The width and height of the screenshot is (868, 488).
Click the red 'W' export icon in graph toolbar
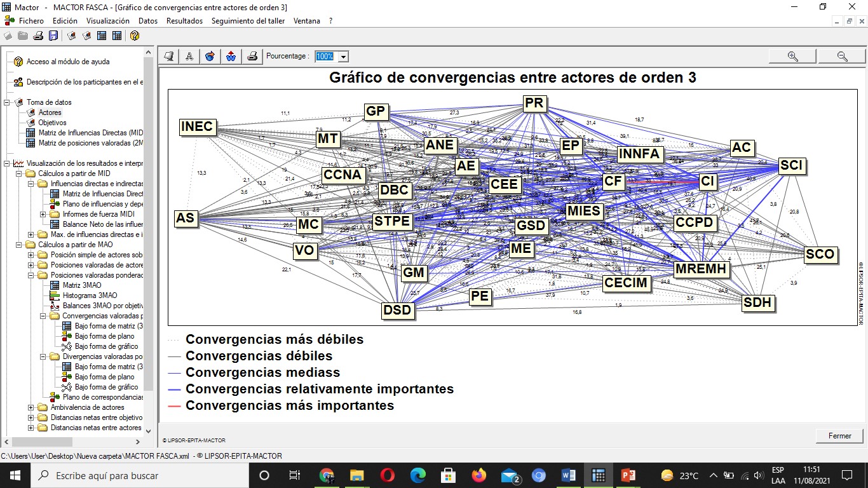[231, 56]
